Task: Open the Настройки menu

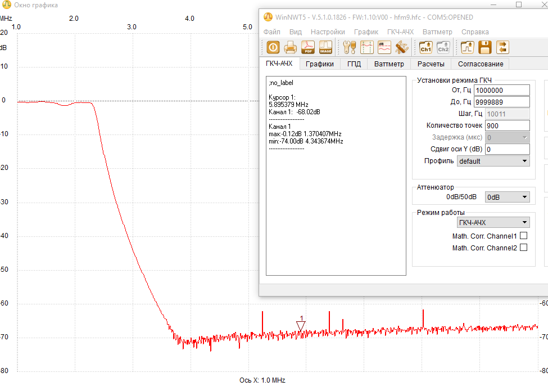Action: point(328,32)
